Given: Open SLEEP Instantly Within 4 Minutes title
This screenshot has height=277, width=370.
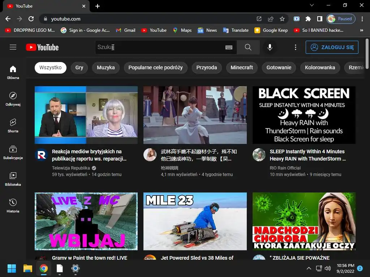Looking at the screenshot, I should (308, 155).
